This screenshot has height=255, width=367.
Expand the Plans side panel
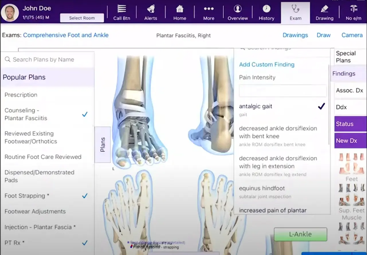(x=103, y=144)
